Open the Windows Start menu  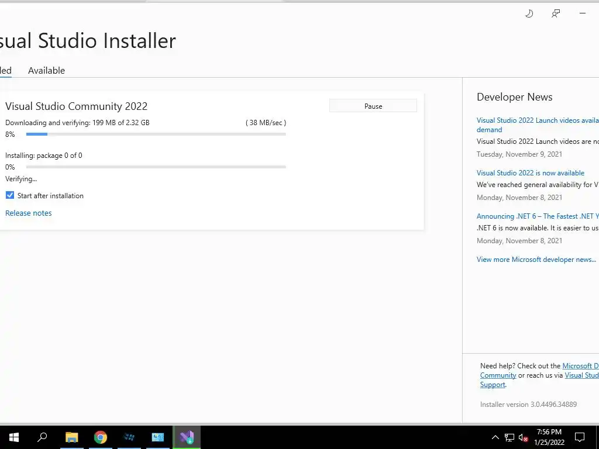(x=14, y=437)
